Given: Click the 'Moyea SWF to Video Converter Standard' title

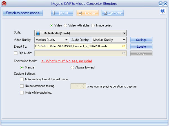Looking at the screenshot, I should tap(84, 4).
